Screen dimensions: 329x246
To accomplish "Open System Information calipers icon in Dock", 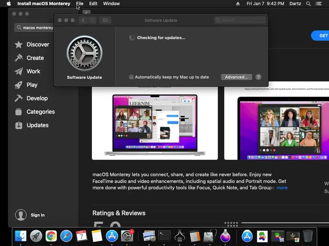I will click(180, 236).
